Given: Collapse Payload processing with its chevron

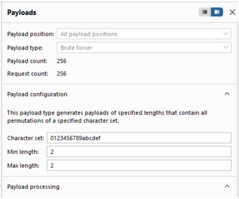Looking at the screenshot, I should [x=227, y=186].
